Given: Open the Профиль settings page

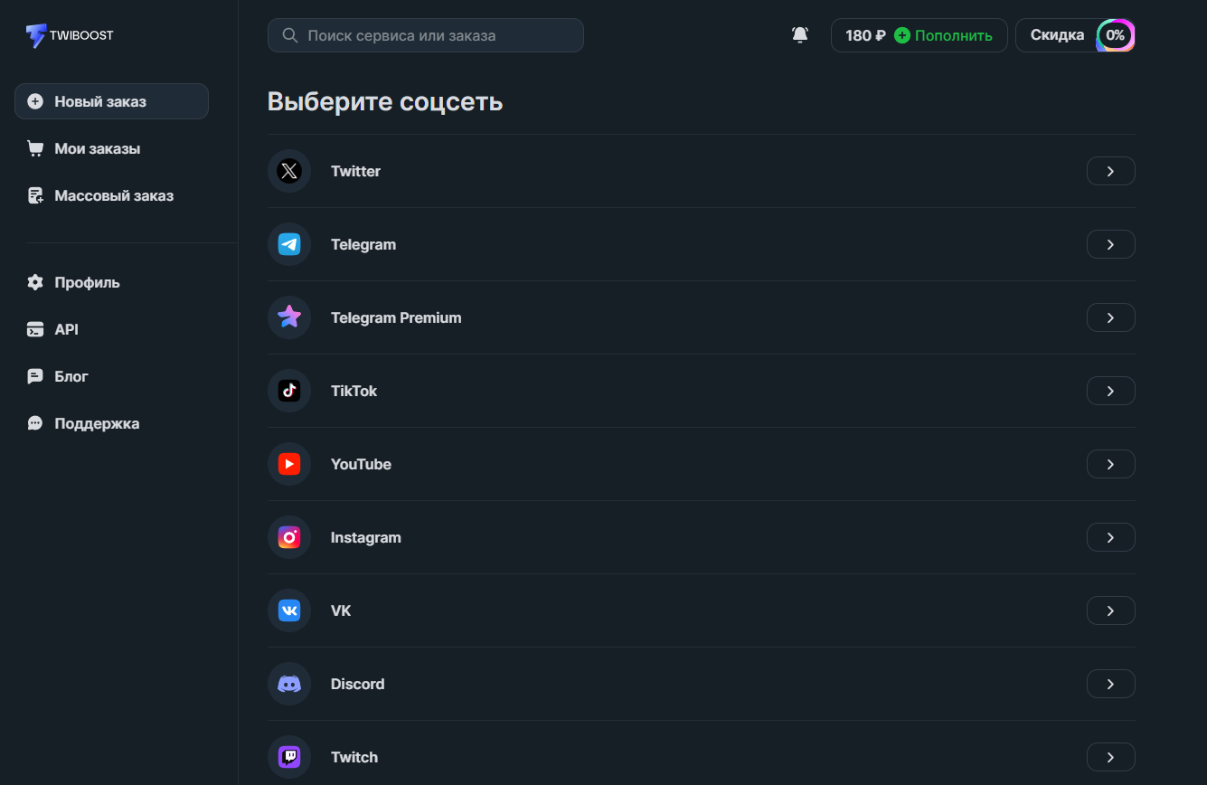Looking at the screenshot, I should 87,282.
